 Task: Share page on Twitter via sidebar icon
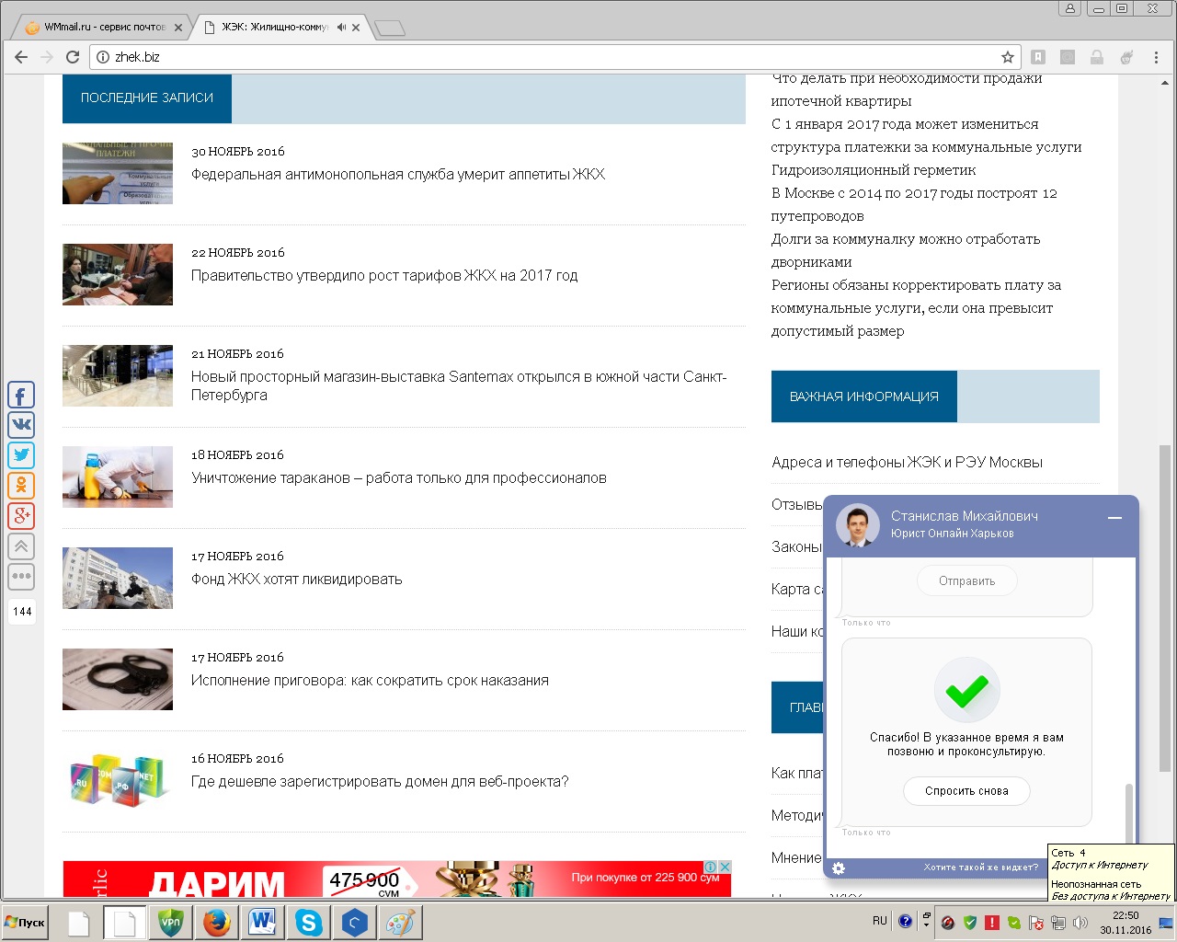[21, 455]
